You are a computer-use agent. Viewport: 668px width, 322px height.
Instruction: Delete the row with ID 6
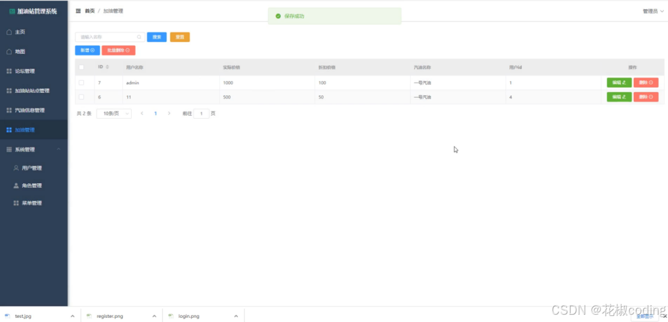click(646, 97)
